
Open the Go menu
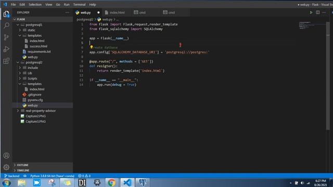[58, 5]
